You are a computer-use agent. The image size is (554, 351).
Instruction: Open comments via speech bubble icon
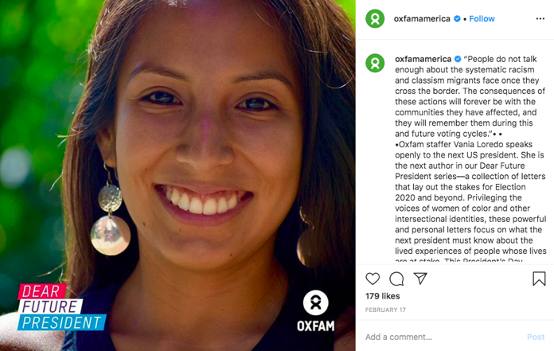396,279
